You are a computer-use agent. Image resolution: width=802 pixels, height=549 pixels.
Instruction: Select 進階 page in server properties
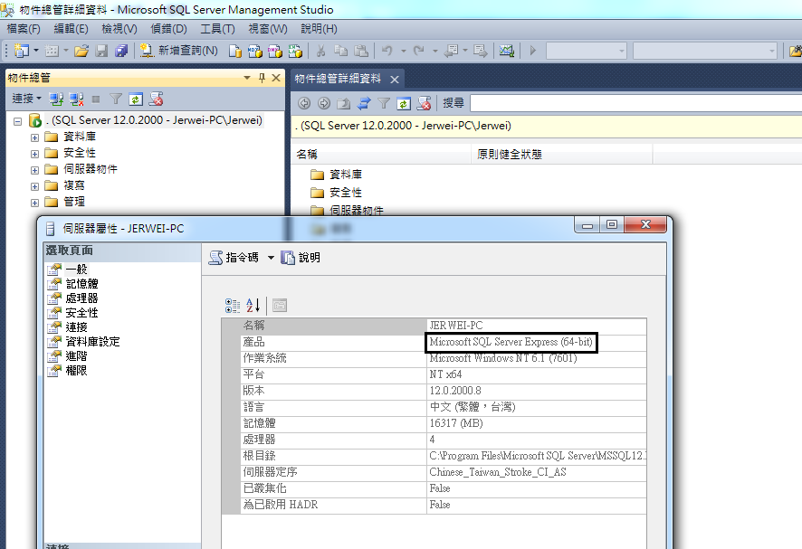tap(76, 355)
